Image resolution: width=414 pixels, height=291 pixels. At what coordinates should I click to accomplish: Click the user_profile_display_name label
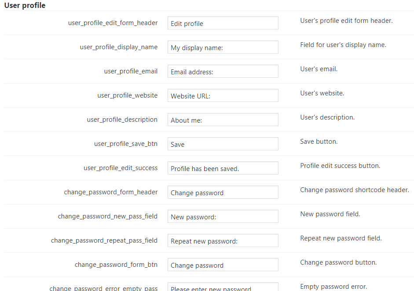click(118, 47)
